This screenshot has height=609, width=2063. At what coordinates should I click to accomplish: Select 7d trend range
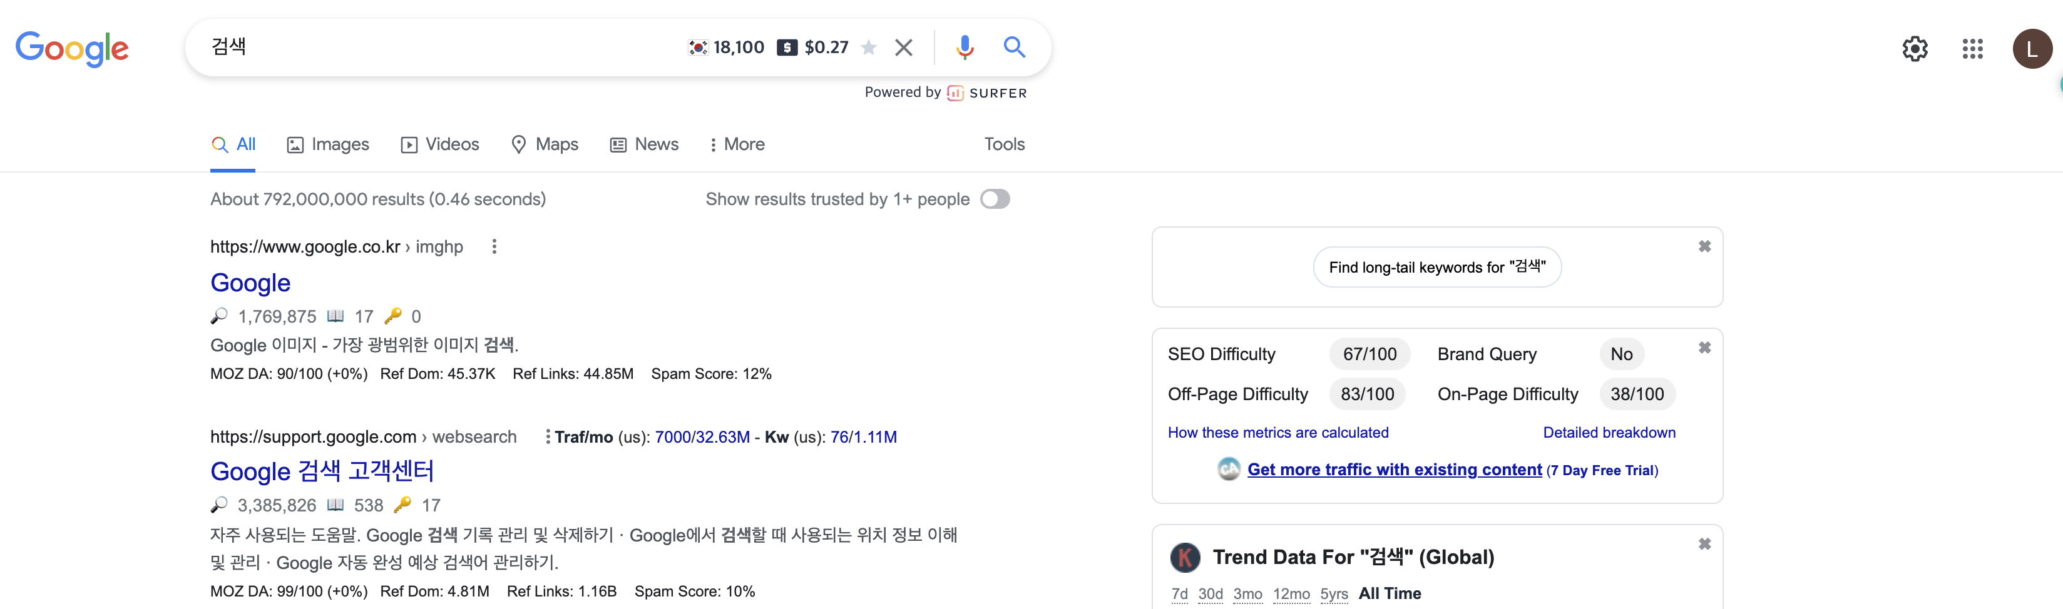pos(1179,594)
